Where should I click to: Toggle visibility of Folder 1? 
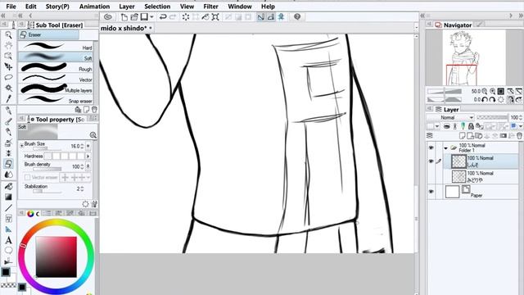[431, 147]
